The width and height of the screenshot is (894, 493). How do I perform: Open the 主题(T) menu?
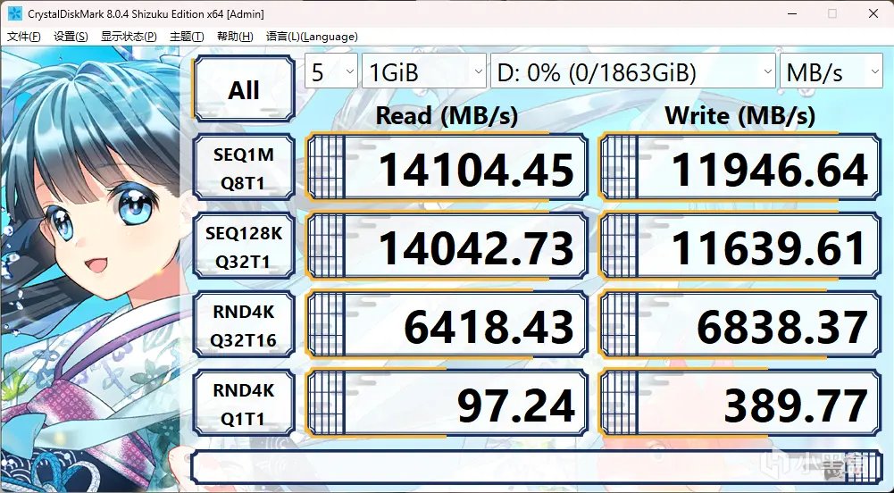coord(187,37)
